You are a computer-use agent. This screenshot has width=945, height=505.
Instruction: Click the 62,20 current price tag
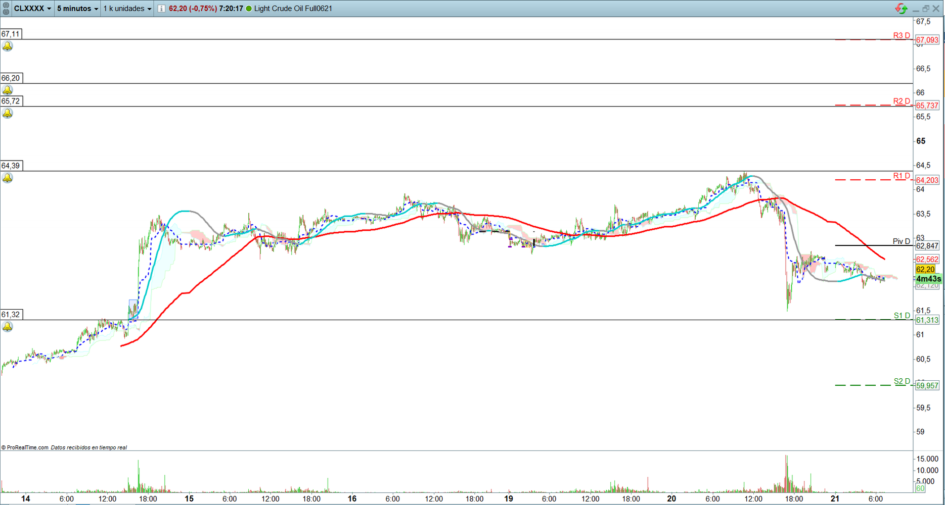point(925,270)
